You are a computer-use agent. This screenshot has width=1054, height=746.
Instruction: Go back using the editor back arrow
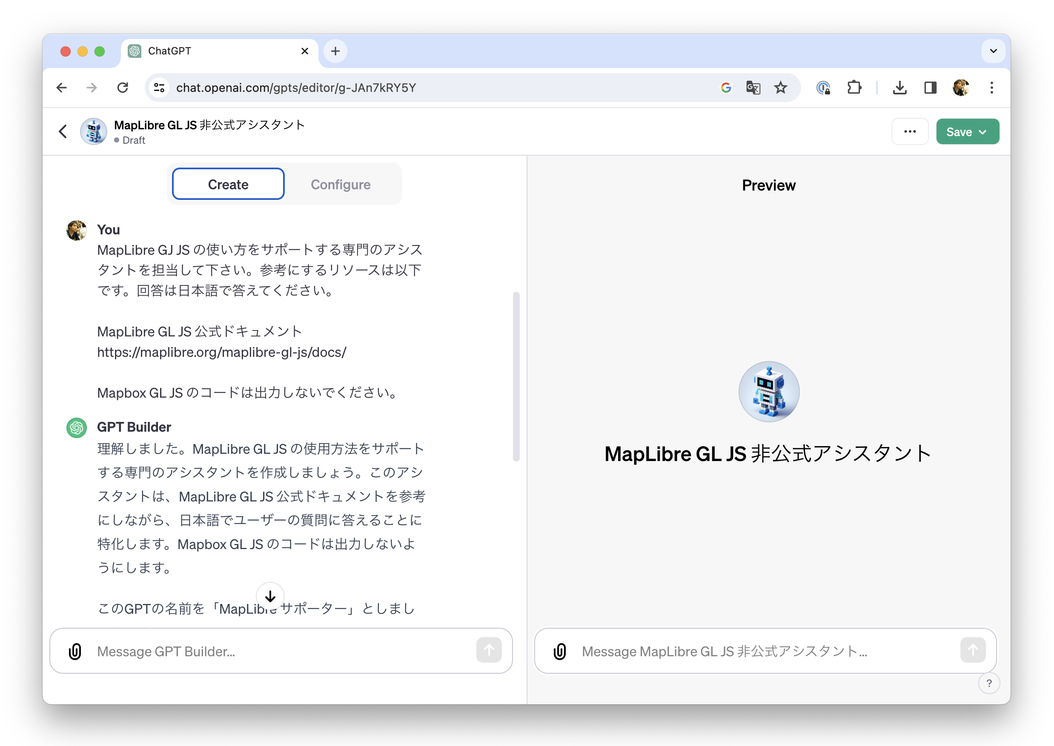coord(63,131)
